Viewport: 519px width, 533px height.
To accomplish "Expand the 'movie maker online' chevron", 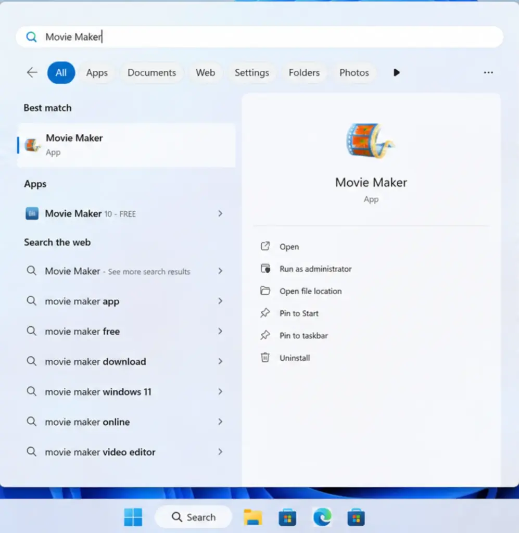I will click(x=220, y=422).
